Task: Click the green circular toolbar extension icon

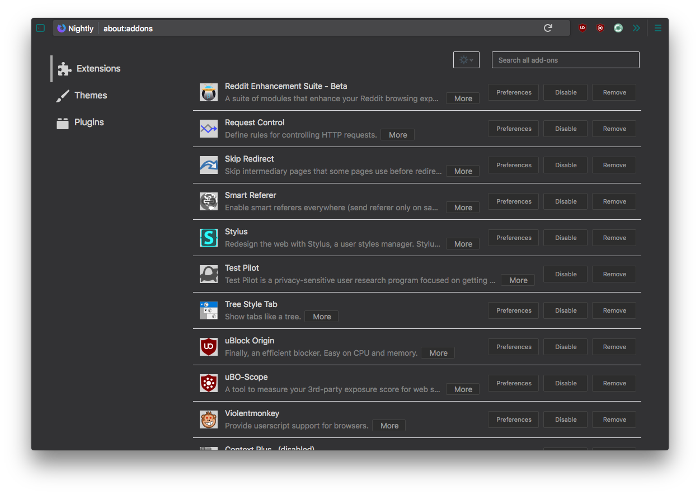Action: (618, 28)
